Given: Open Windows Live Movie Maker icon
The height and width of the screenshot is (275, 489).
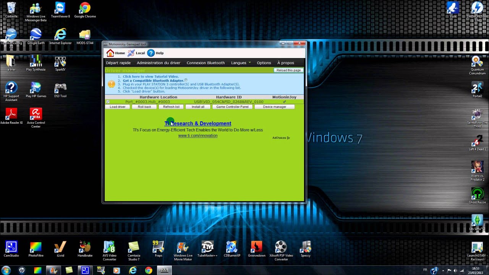Looking at the screenshot, I should point(183,251).
